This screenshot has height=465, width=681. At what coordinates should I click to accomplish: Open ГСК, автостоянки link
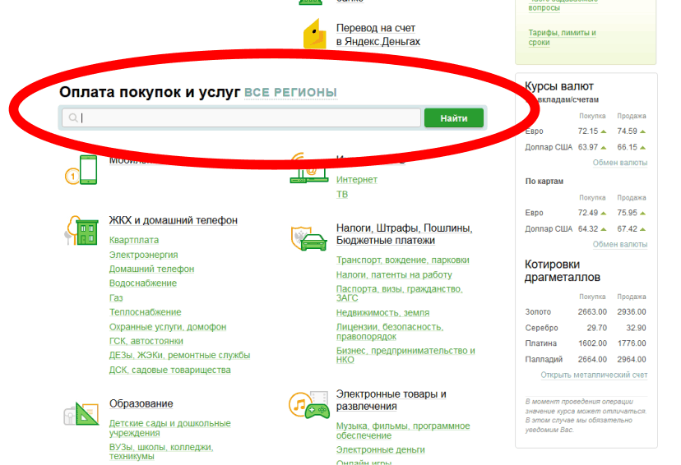146,342
